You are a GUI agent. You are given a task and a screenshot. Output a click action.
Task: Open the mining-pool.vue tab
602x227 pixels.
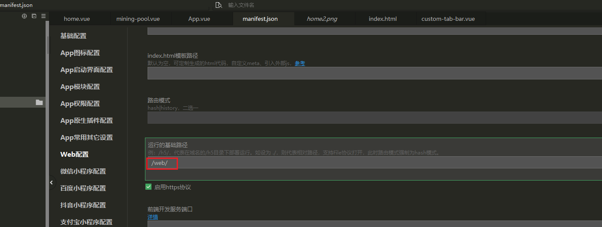tap(138, 19)
